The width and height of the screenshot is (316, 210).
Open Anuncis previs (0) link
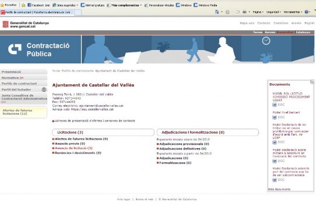coord(70,144)
